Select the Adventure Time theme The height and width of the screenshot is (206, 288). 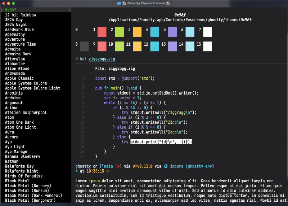pyautogui.click(x=21, y=44)
